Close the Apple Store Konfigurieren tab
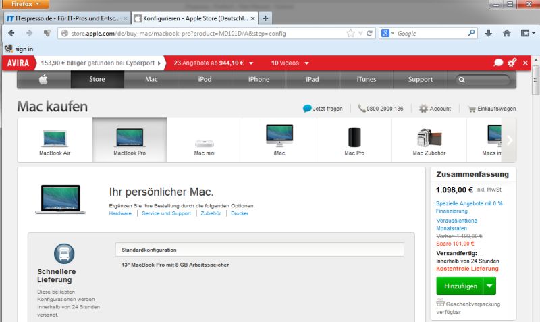Image resolution: width=540 pixels, height=322 pixels. (252, 18)
